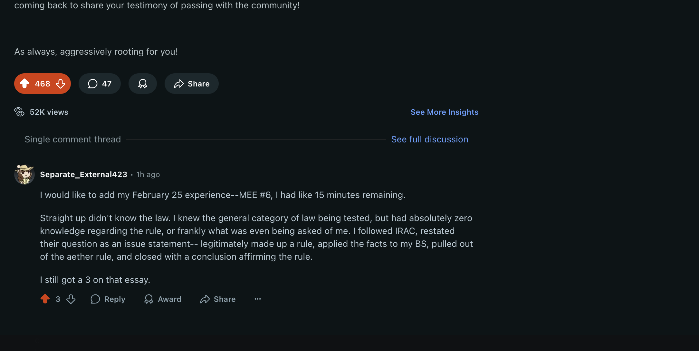Click the post's comment bubble icon
Image resolution: width=699 pixels, height=351 pixels.
[x=93, y=84]
